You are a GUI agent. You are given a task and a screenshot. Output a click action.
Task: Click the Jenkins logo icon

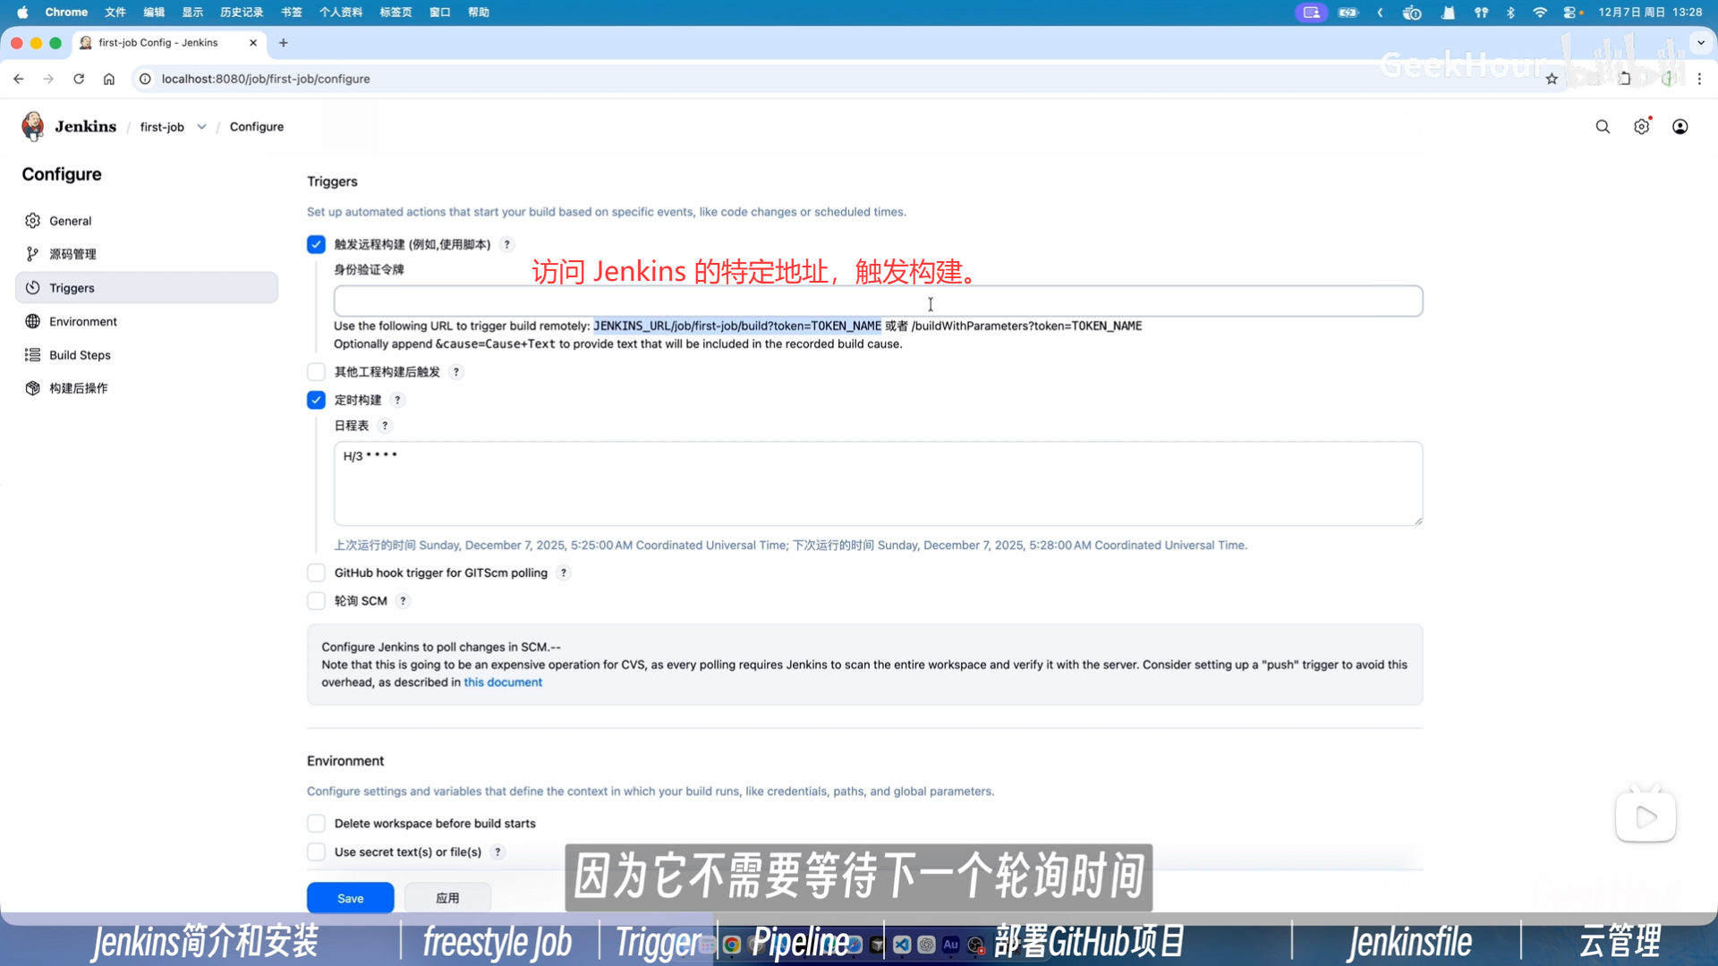click(x=33, y=126)
